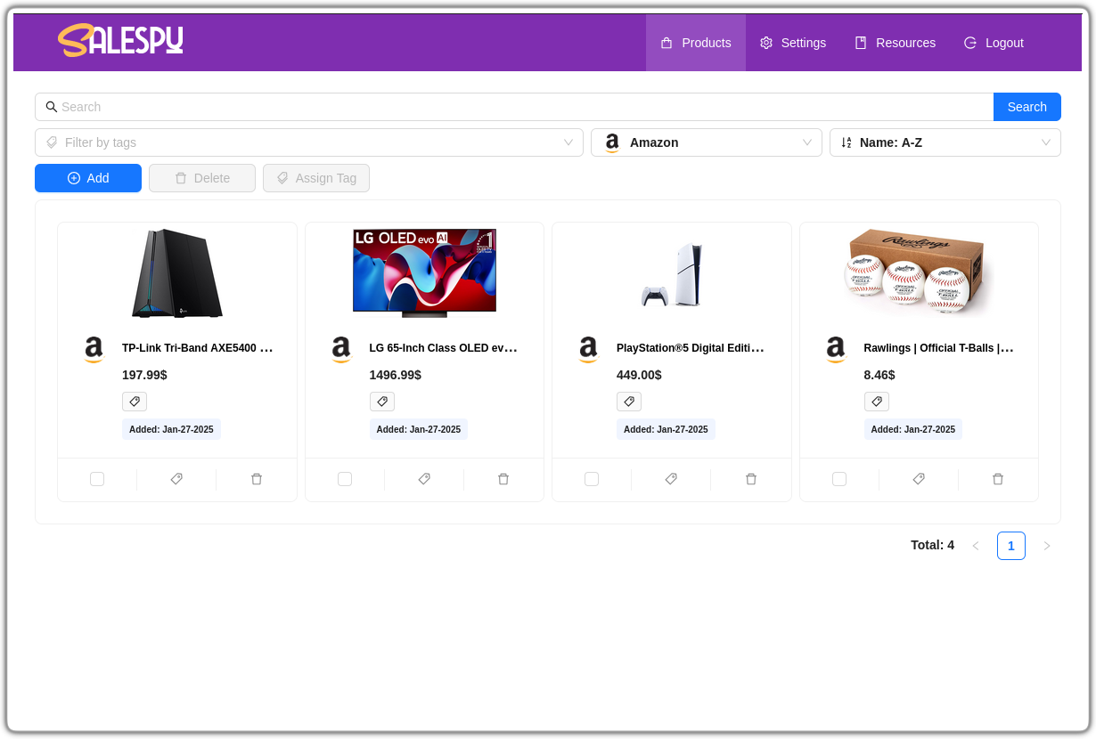
Task: Click the small tag badge under 8.46$
Action: 877,402
